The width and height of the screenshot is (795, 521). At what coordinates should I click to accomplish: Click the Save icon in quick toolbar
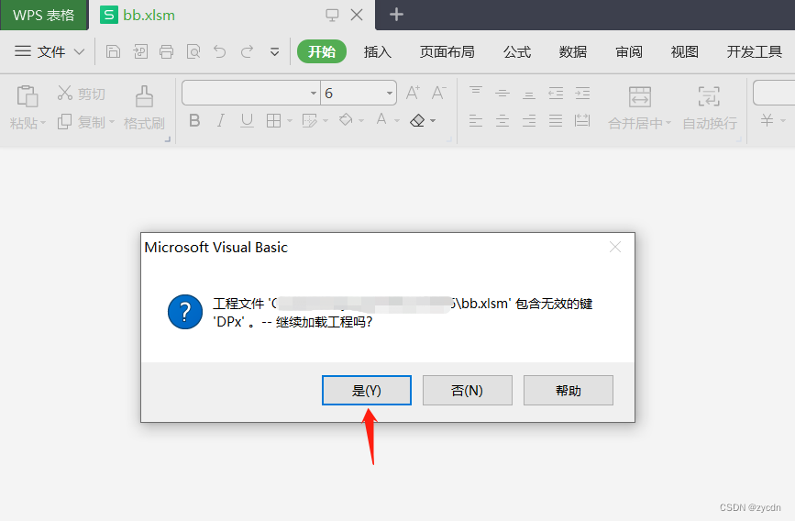[x=113, y=51]
